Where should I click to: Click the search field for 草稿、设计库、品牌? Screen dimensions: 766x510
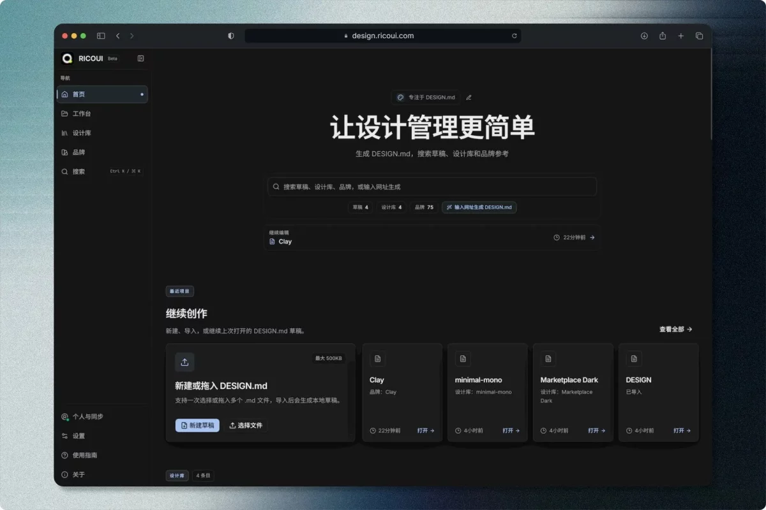click(432, 187)
